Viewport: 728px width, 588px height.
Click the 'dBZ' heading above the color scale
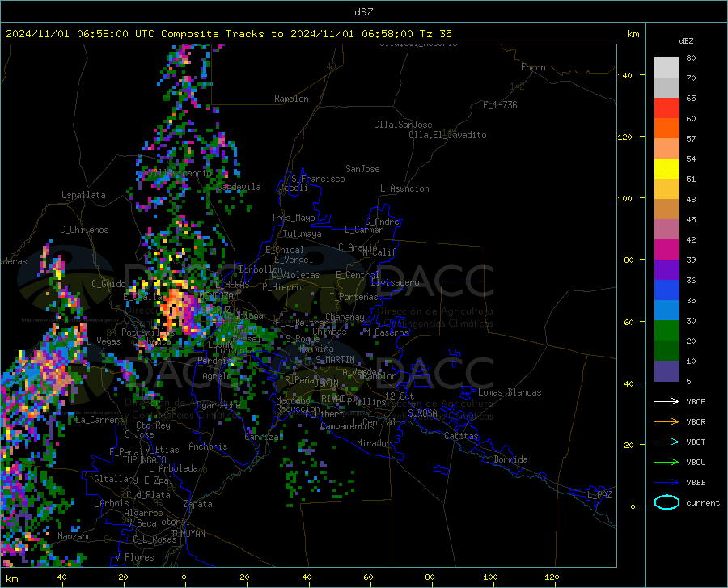[686, 40]
